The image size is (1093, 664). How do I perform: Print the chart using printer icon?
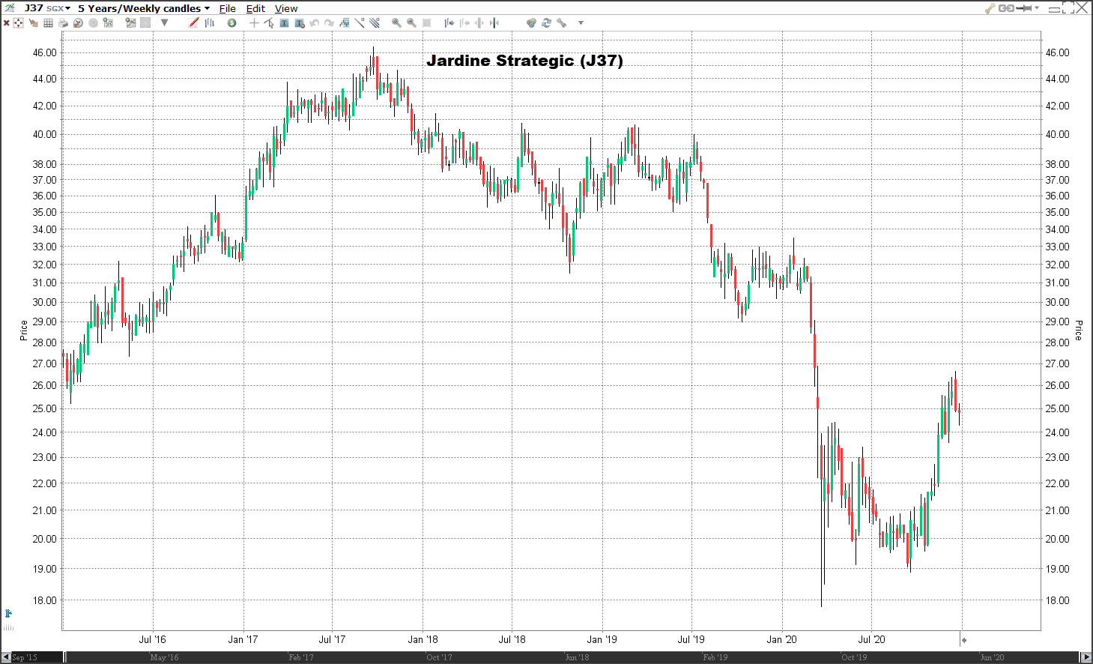63,22
